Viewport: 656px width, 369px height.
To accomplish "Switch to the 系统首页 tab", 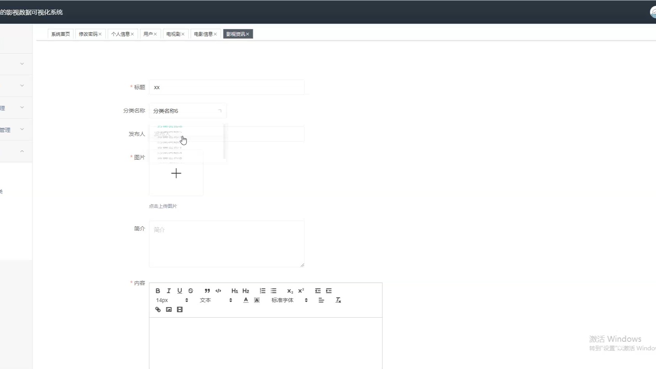I will [x=61, y=34].
